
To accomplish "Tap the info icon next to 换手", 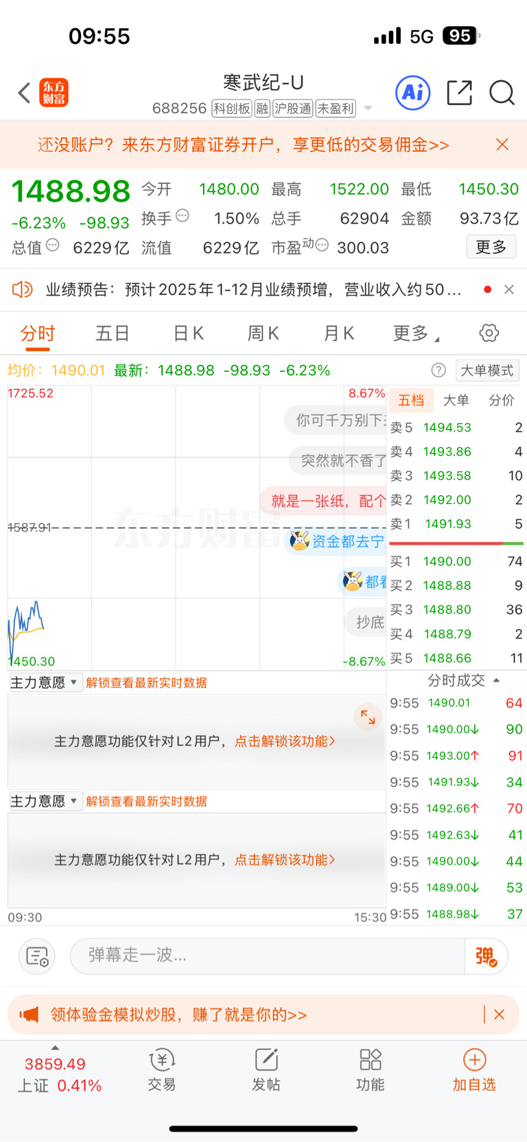I will 183,215.
